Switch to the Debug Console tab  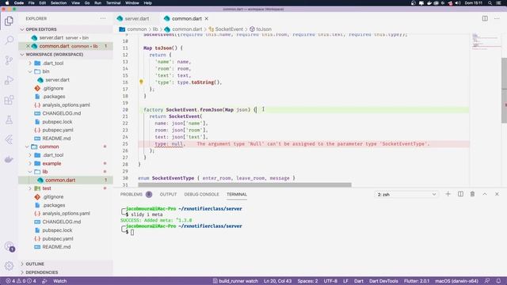click(201, 194)
